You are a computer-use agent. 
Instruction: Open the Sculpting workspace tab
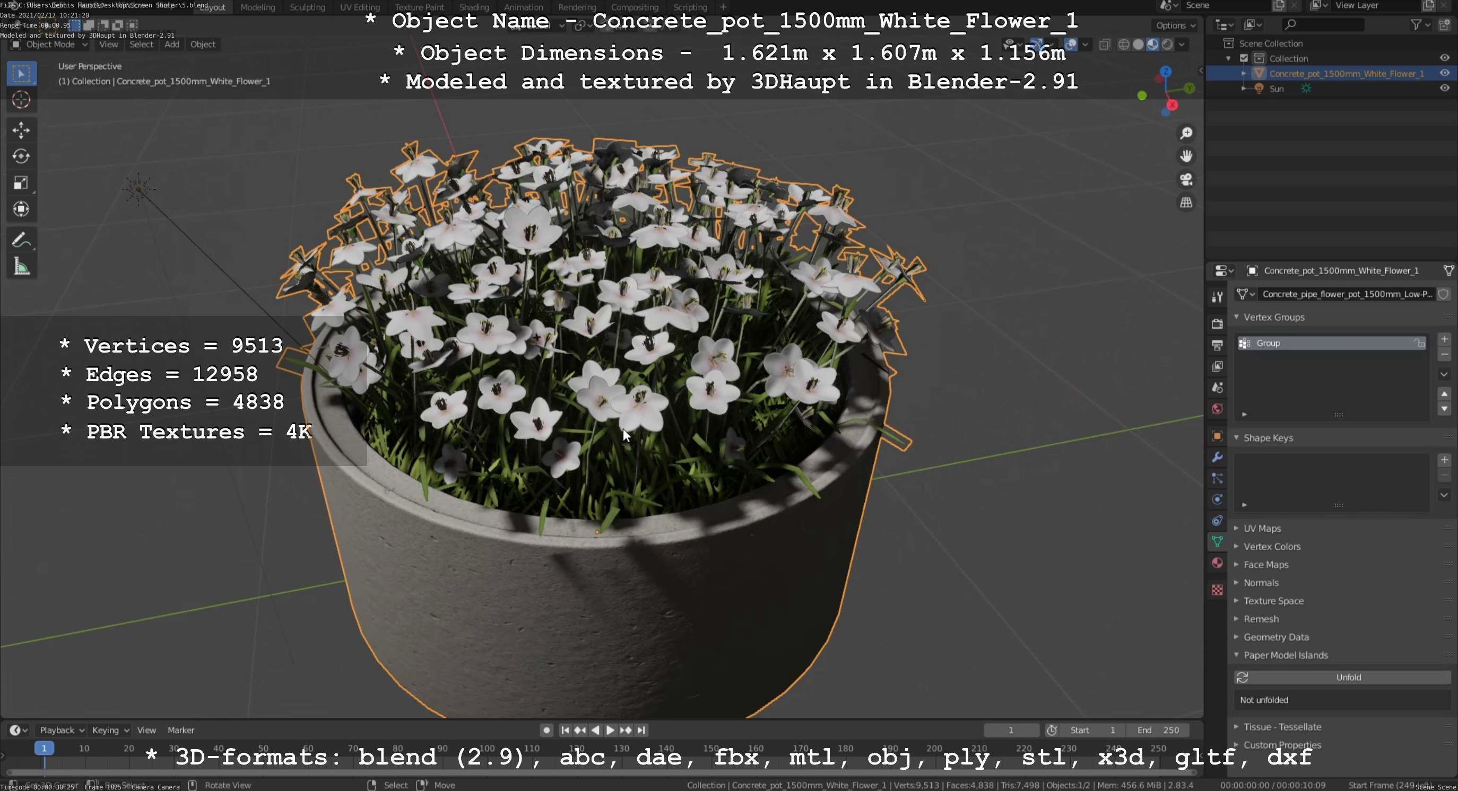click(x=307, y=7)
